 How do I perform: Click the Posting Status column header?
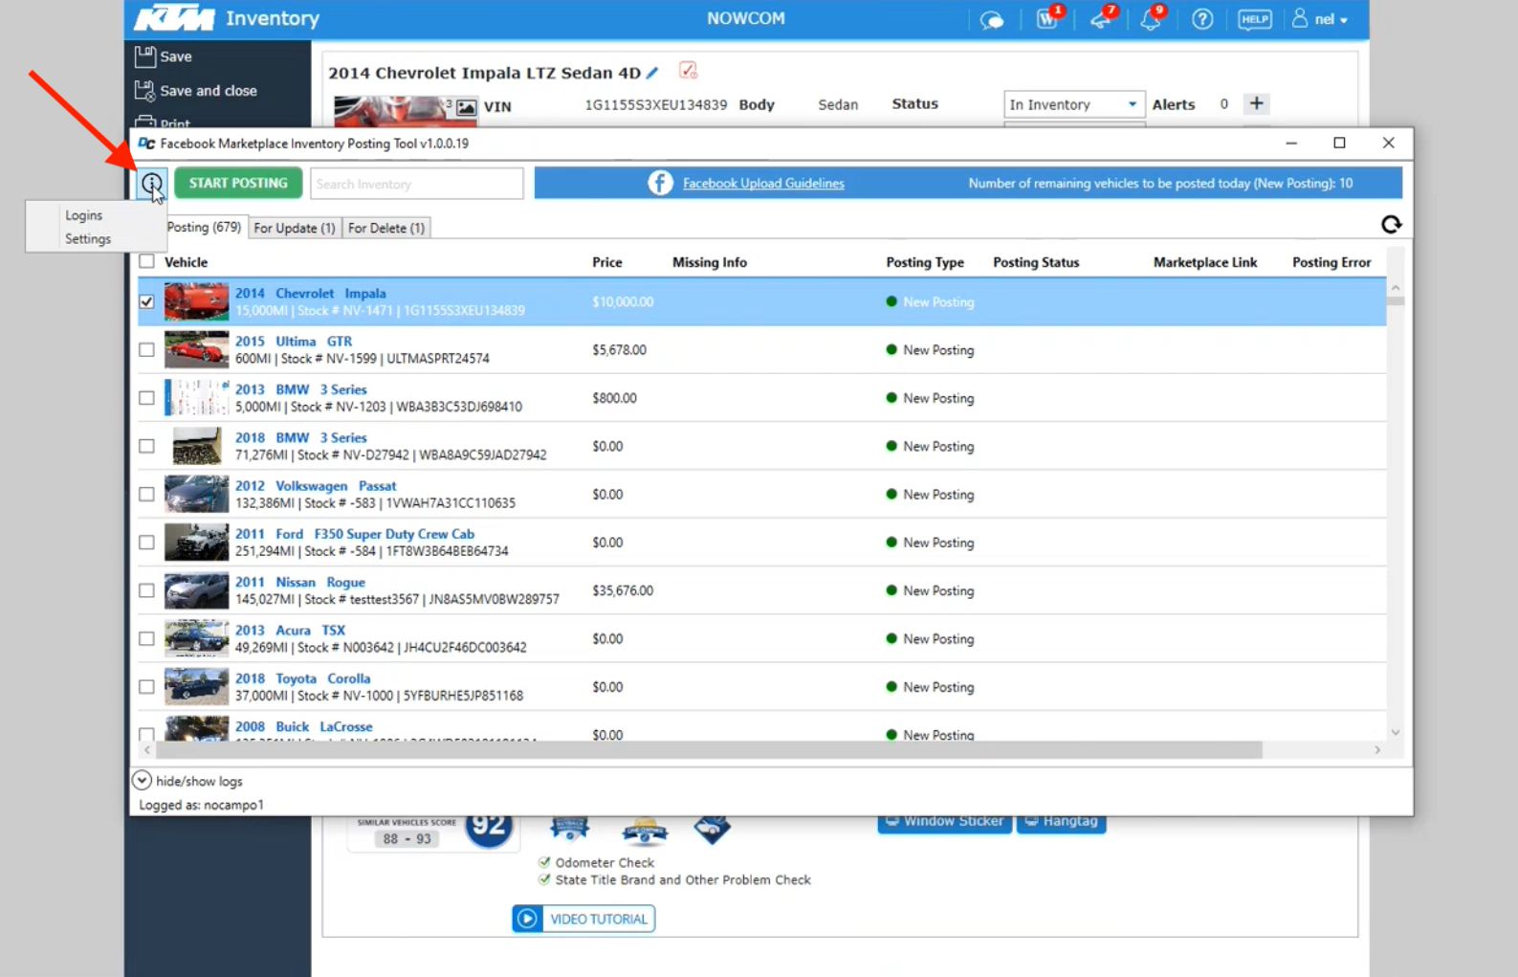(x=1036, y=262)
